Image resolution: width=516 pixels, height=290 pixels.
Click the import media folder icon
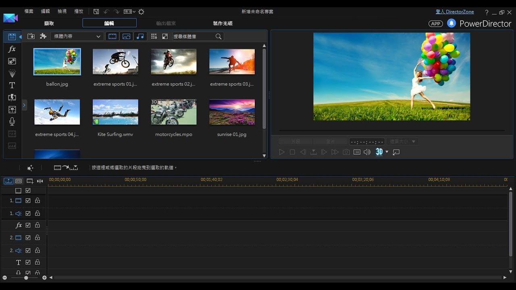tap(31, 36)
